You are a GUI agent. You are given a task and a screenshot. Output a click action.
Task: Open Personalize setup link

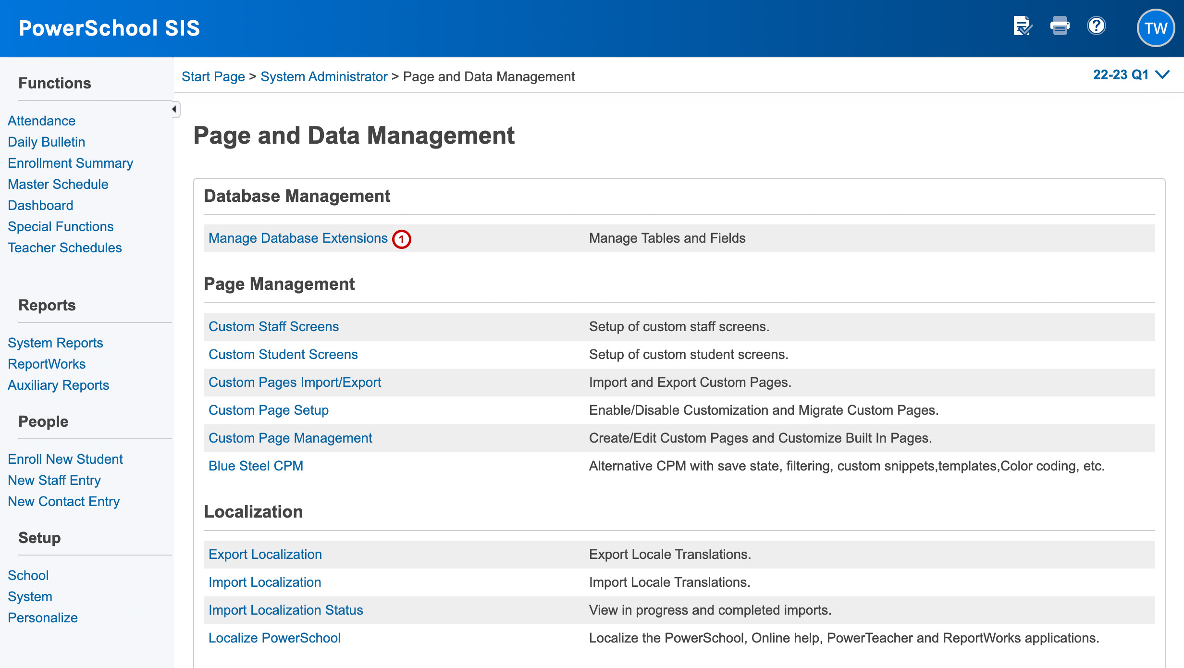point(43,618)
